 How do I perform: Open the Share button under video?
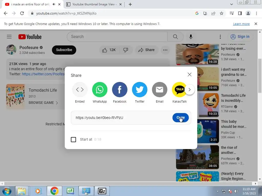tap(147, 50)
